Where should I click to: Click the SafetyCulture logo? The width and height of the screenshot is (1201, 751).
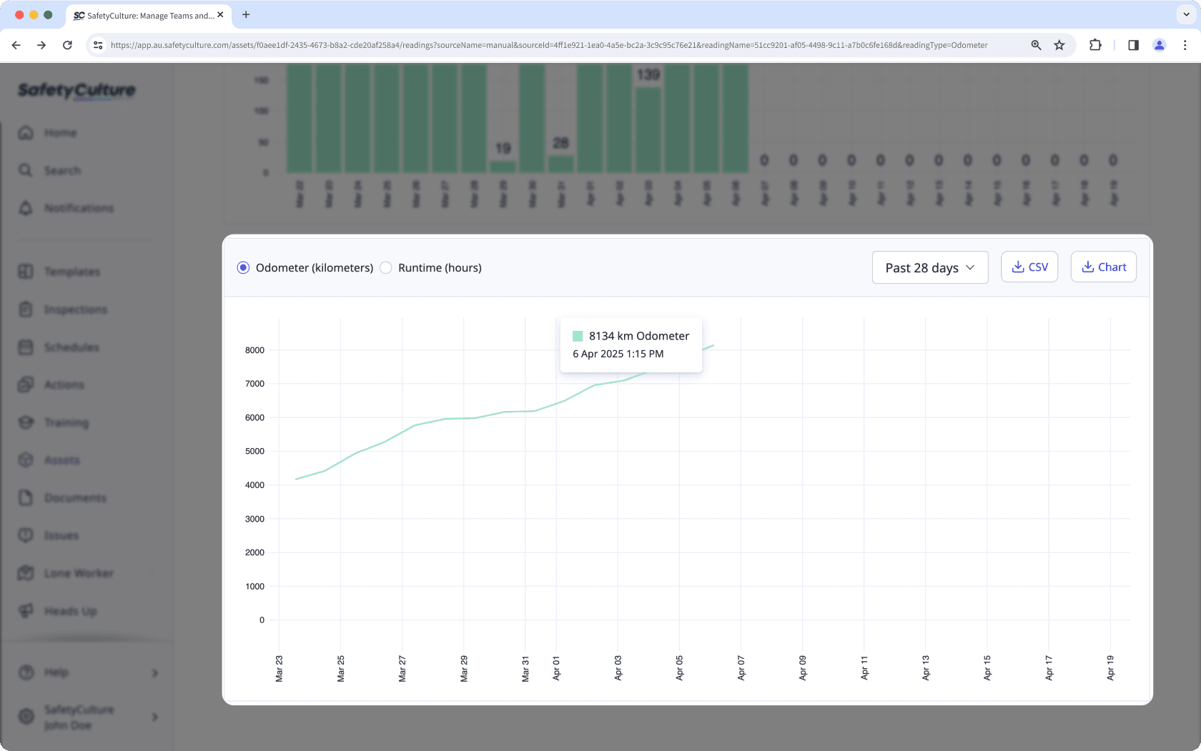tap(76, 91)
